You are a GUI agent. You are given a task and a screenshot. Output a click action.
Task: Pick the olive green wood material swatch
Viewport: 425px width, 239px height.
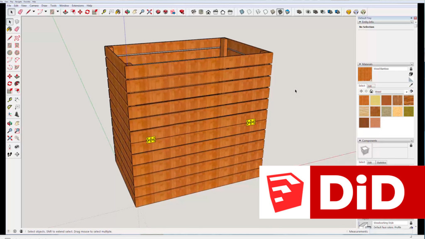[408, 111]
